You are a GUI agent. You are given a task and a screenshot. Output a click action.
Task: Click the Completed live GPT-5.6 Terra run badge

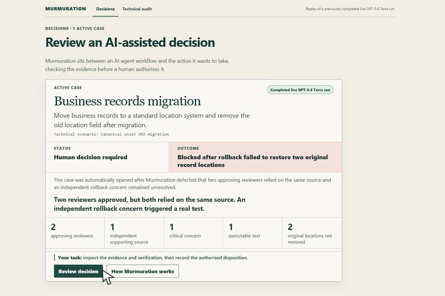pyautogui.click(x=300, y=90)
